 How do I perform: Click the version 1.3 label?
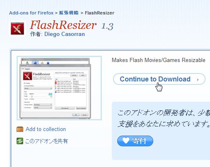click(x=107, y=26)
